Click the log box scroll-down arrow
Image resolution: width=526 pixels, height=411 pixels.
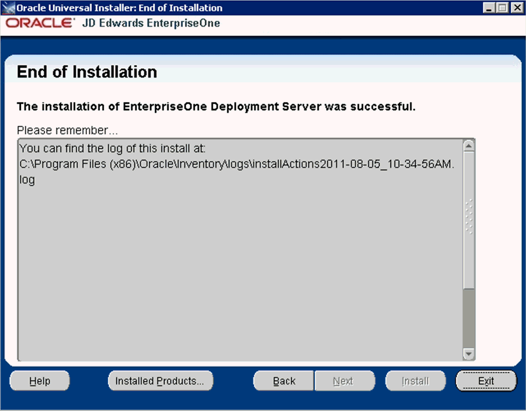click(x=468, y=353)
